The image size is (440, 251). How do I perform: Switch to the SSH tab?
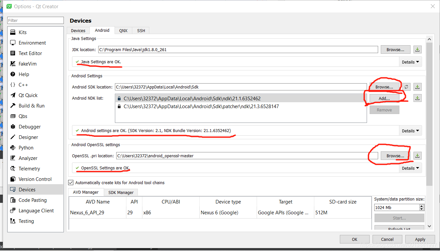pos(141,30)
